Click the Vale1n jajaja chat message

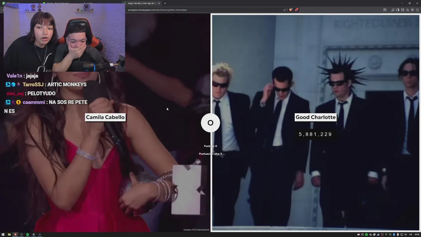22,76
